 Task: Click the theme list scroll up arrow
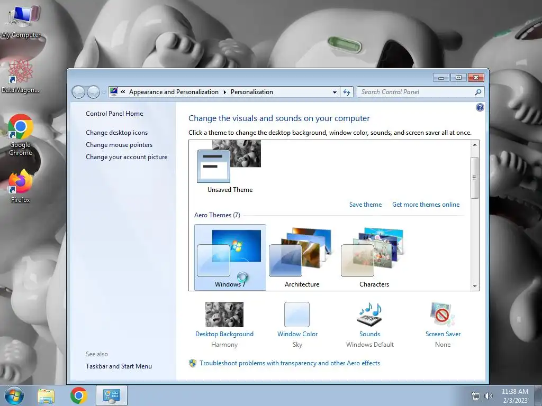coord(475,145)
